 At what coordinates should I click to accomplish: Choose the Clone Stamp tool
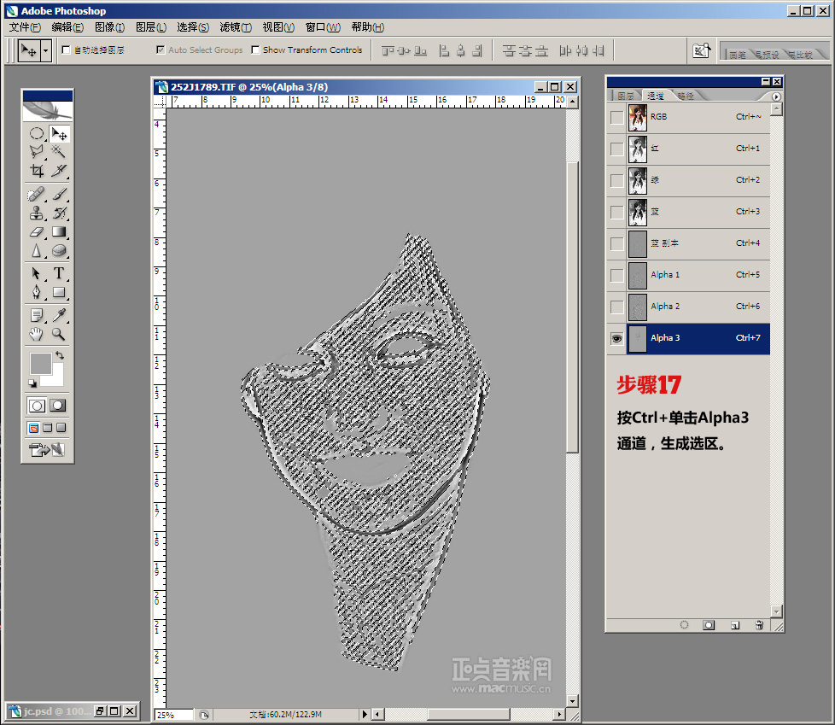coord(37,213)
